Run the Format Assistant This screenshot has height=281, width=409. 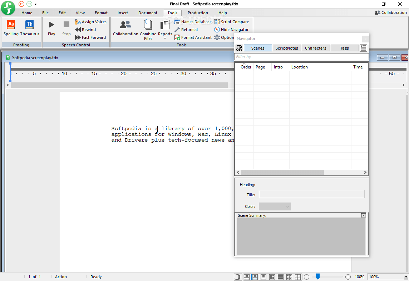[193, 37]
